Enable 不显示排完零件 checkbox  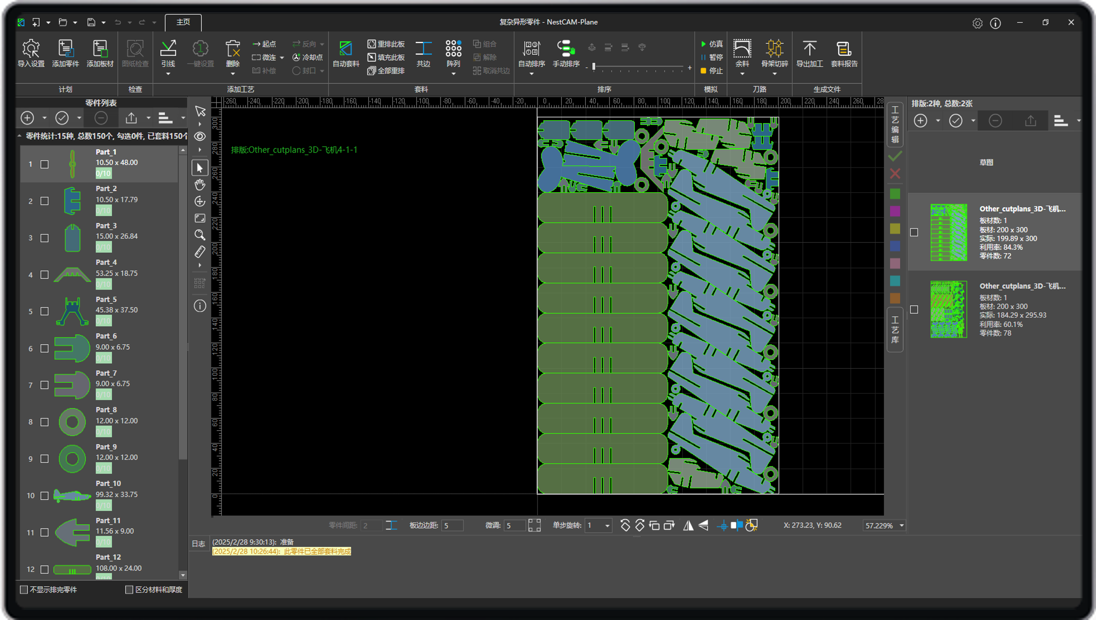24,589
